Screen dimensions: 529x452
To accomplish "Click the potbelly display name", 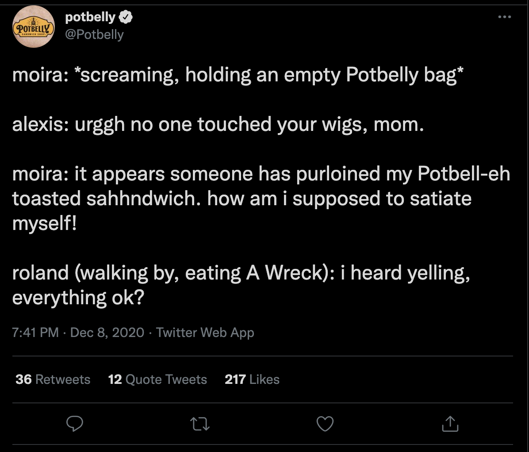I will (x=90, y=18).
